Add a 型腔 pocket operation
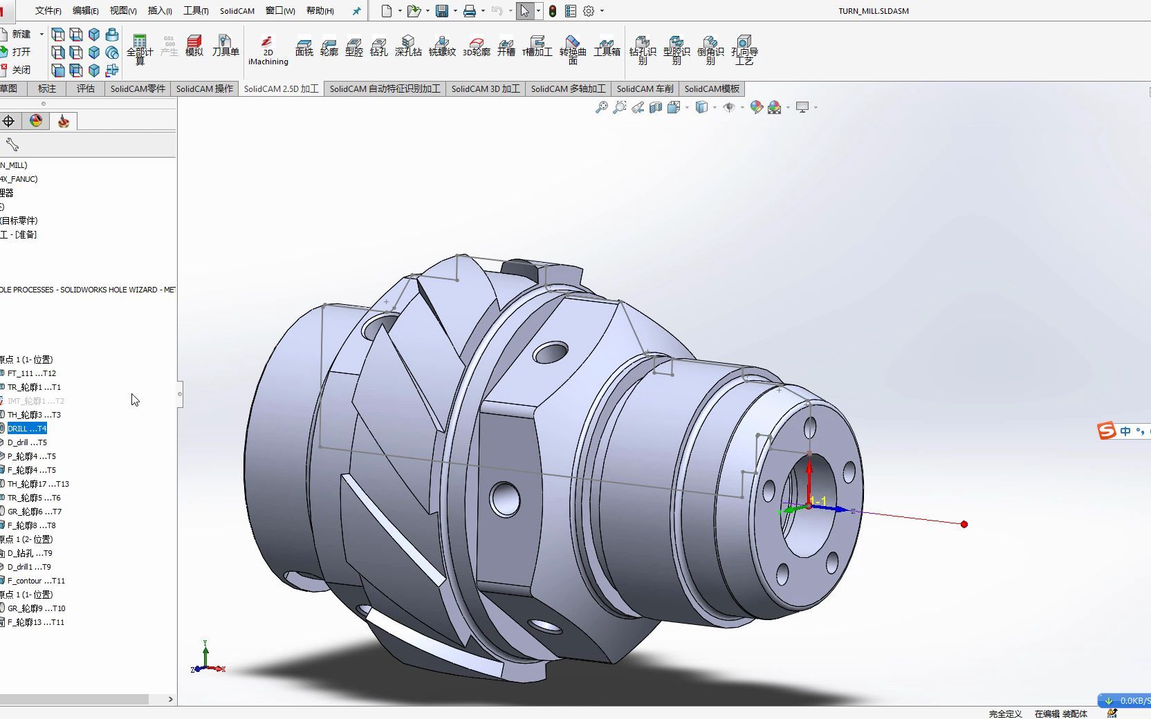Screen dimensions: 1151x719 (x=354, y=46)
